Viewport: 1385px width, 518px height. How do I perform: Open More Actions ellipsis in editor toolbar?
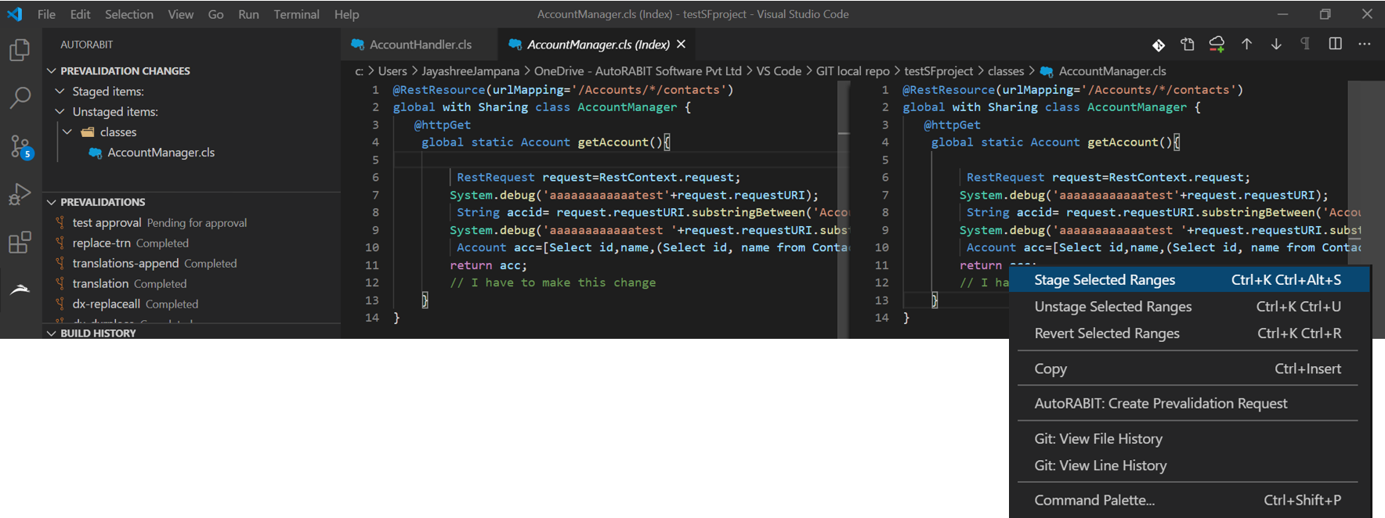[1365, 44]
